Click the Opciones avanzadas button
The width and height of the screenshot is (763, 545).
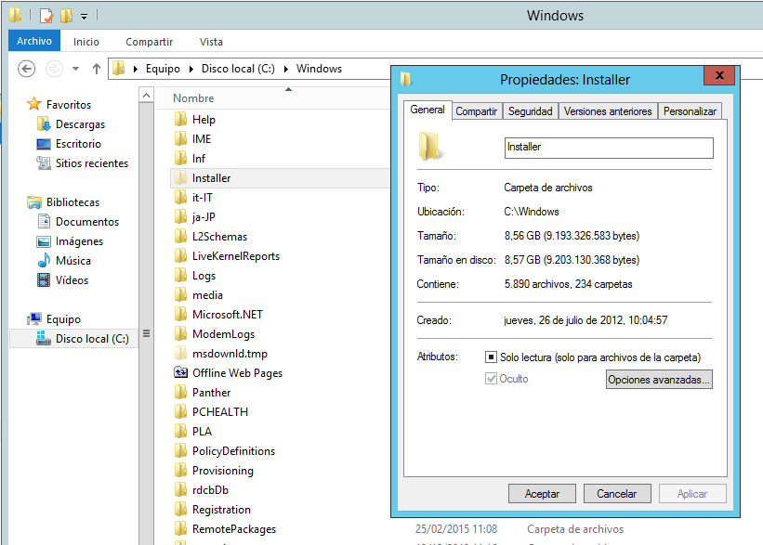coord(659,380)
